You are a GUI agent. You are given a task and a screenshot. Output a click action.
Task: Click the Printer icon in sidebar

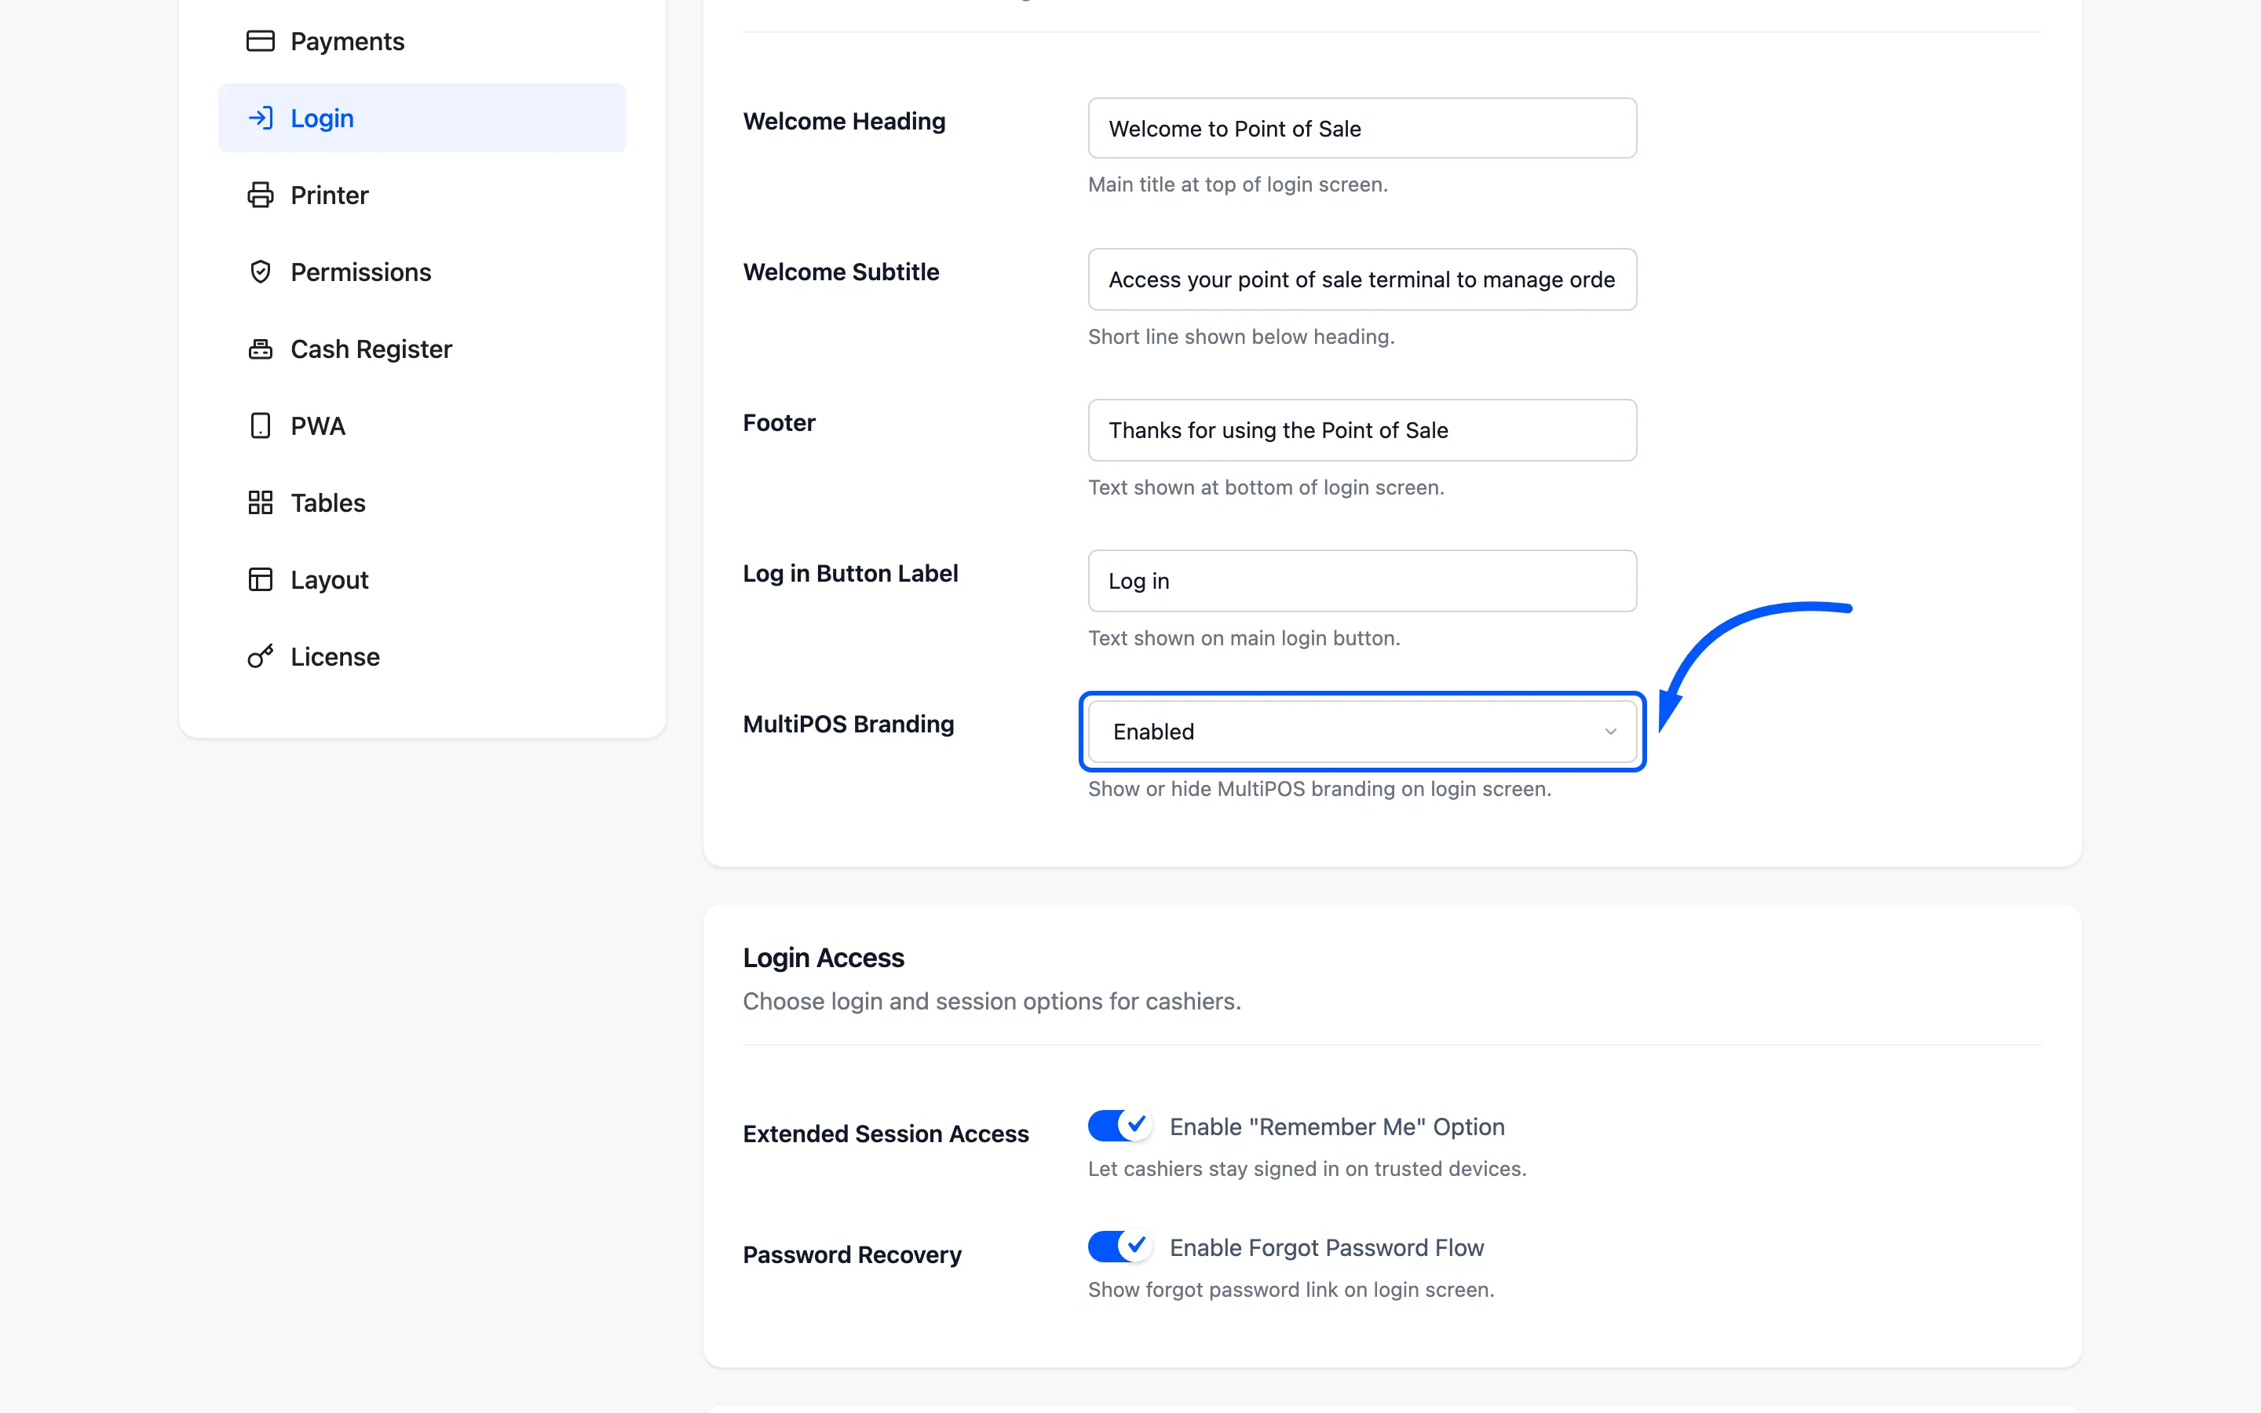tap(260, 195)
